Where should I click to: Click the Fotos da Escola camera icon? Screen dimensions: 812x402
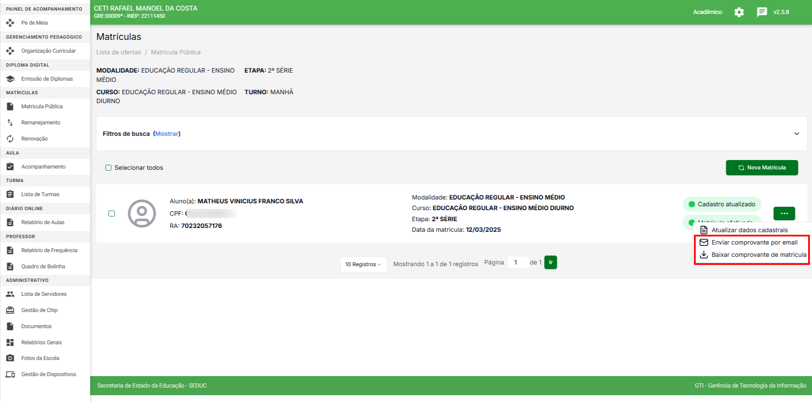[x=10, y=358]
